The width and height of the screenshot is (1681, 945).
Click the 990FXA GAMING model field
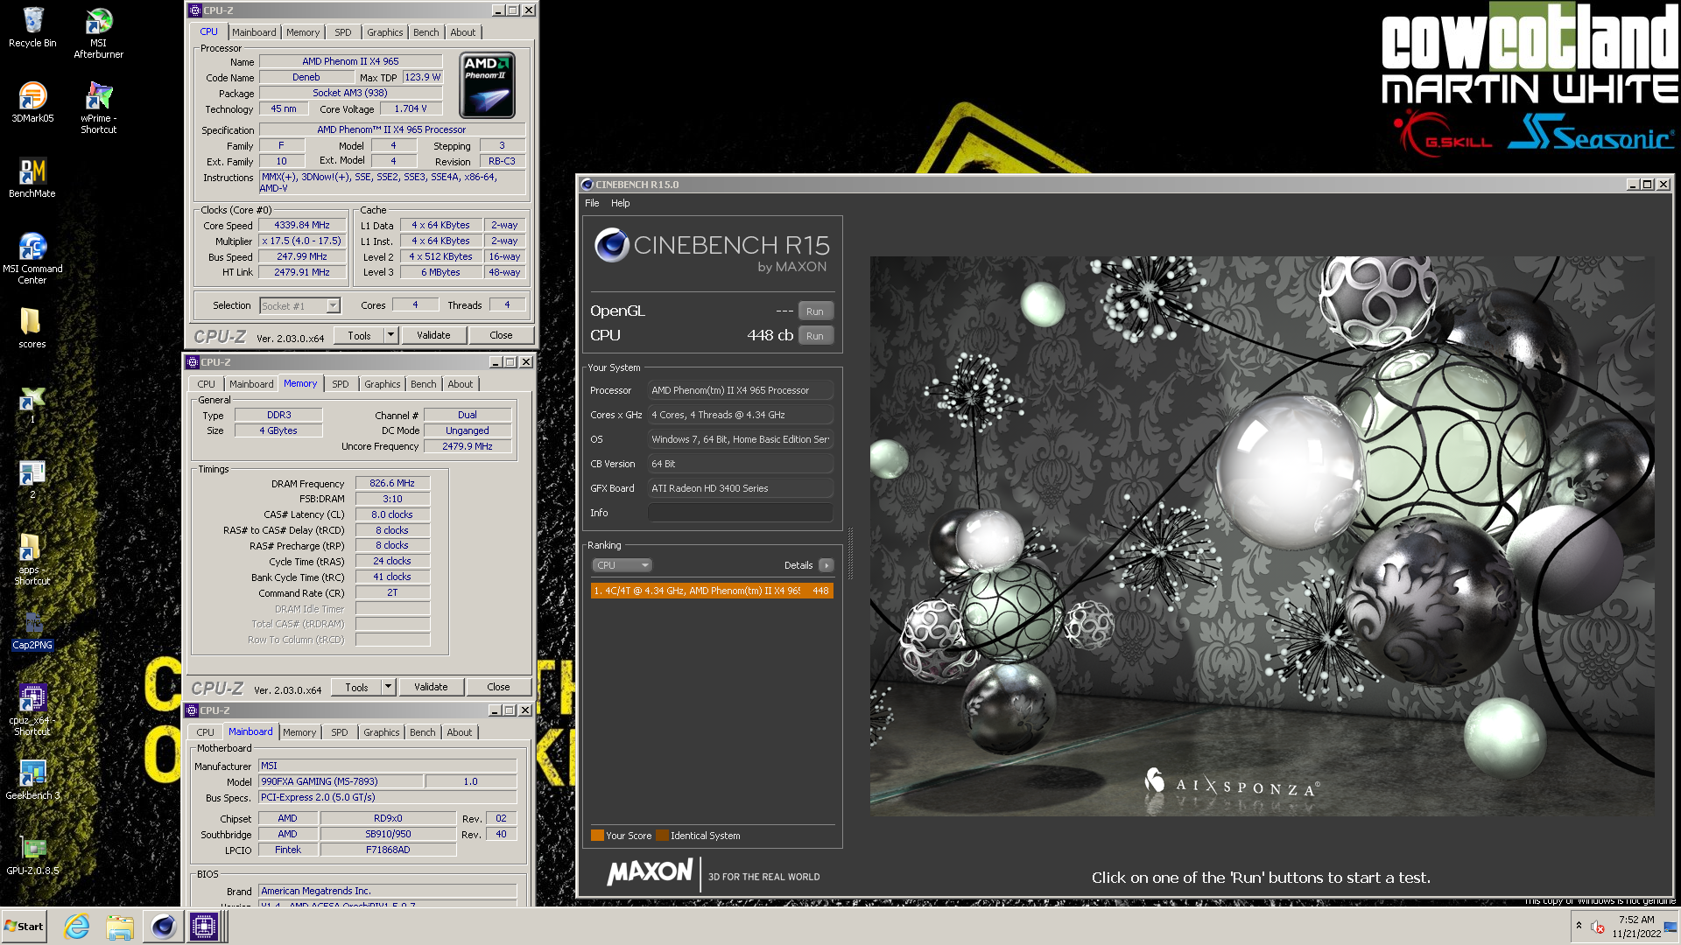click(x=341, y=781)
